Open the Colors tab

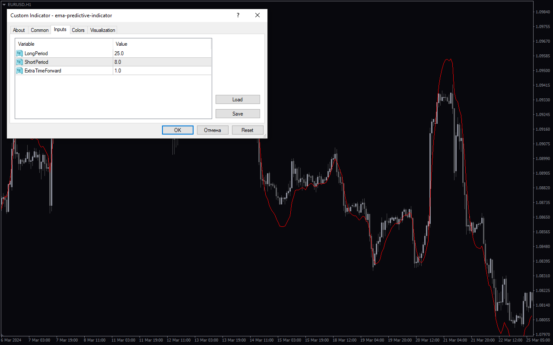point(78,30)
